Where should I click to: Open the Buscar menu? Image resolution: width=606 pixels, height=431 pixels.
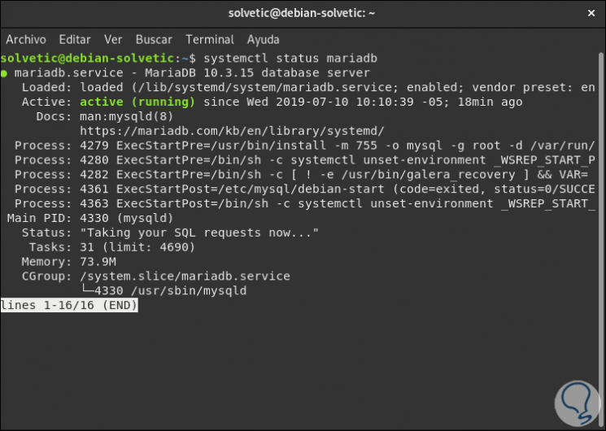[x=154, y=39]
